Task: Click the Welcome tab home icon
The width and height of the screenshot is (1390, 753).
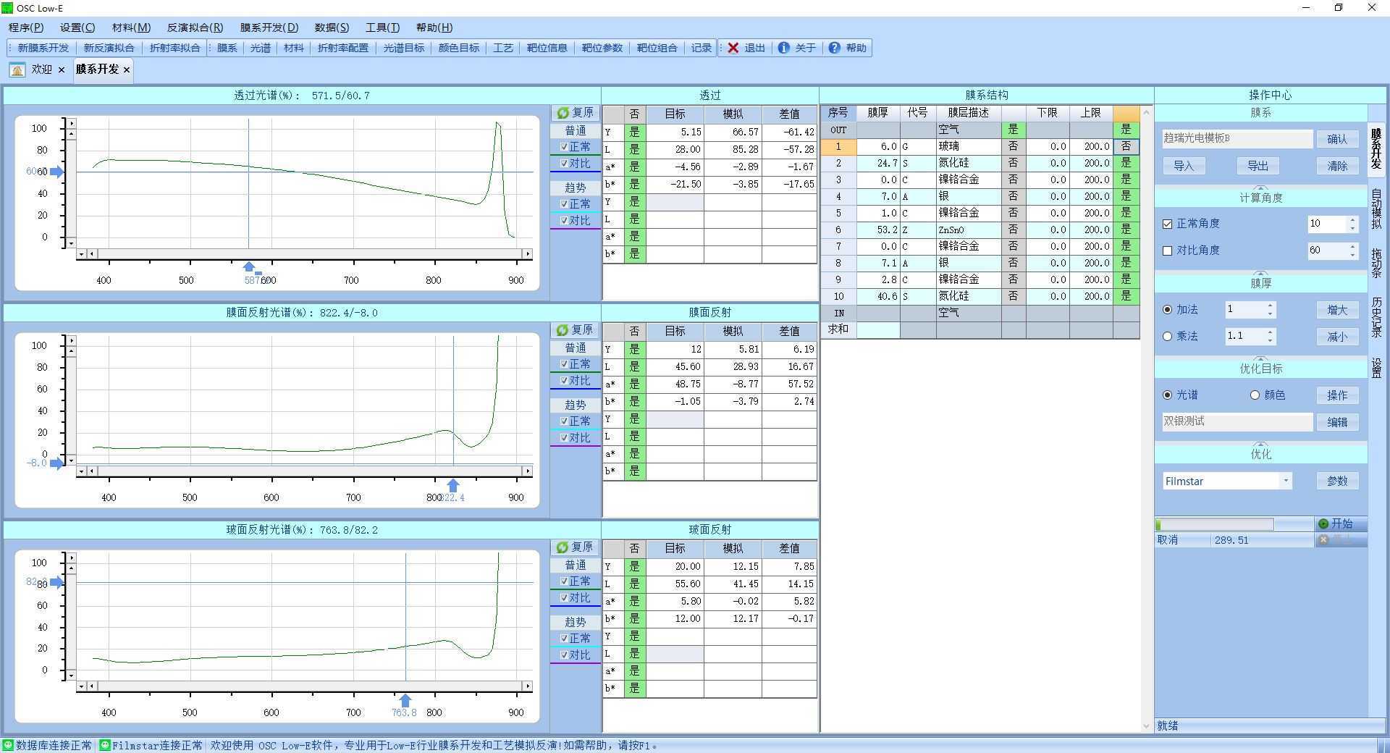Action: (x=17, y=70)
